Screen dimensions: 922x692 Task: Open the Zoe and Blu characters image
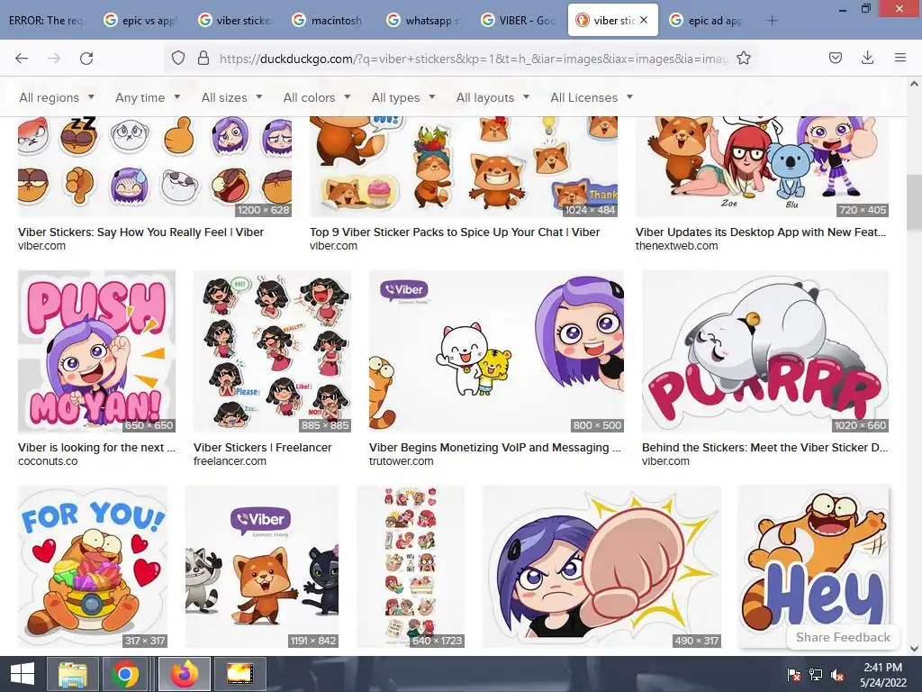(762, 167)
